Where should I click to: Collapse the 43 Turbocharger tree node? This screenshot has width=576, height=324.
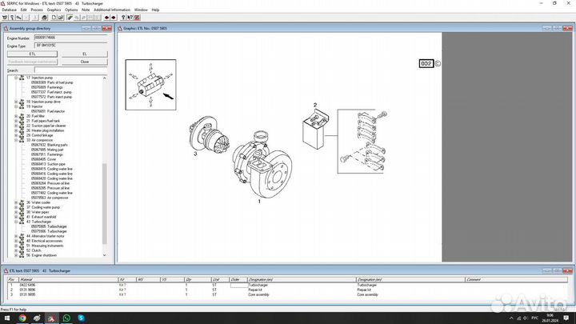click(x=16, y=221)
